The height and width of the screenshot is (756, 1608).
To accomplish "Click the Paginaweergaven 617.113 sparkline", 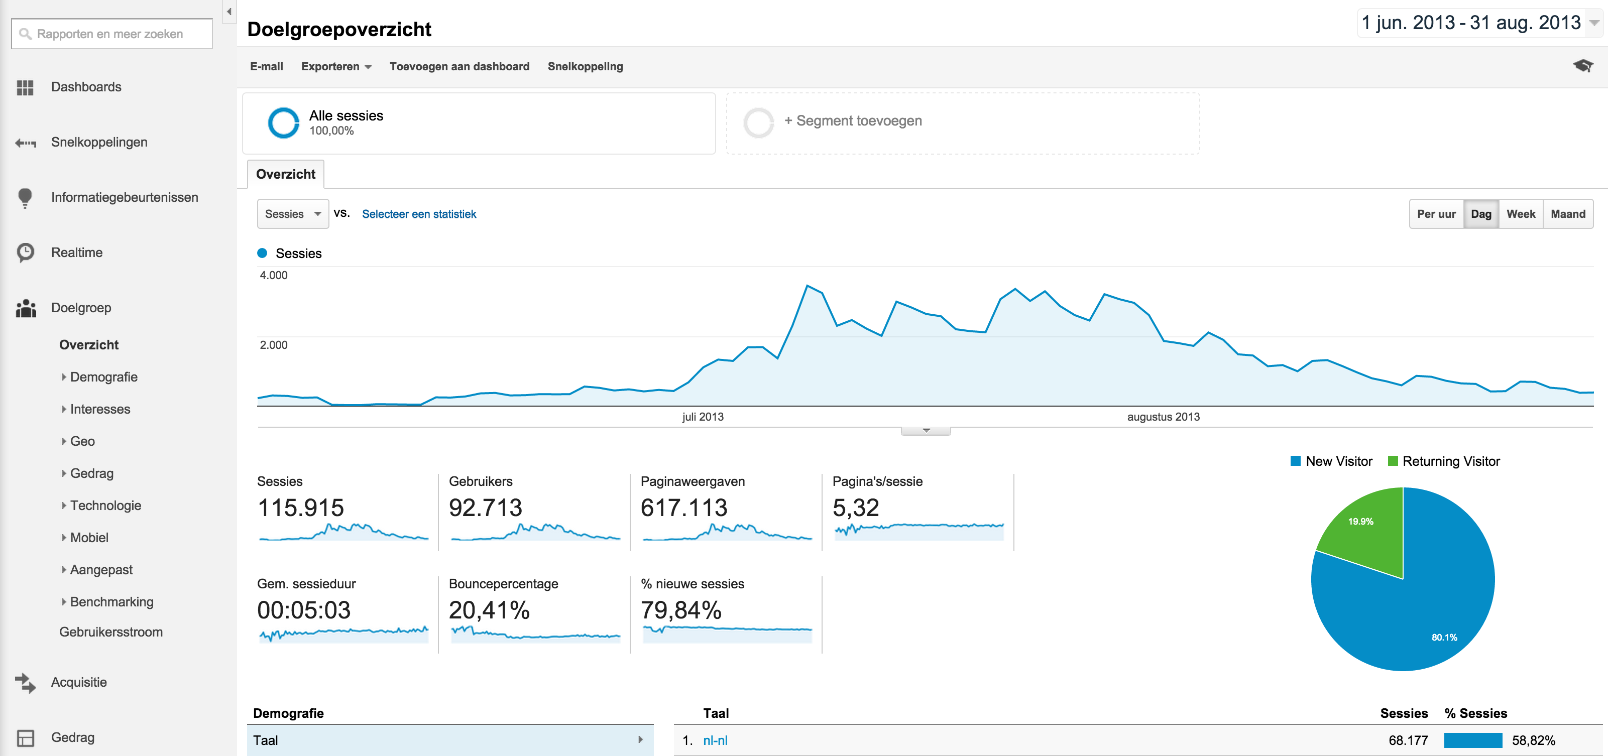I will click(x=727, y=532).
